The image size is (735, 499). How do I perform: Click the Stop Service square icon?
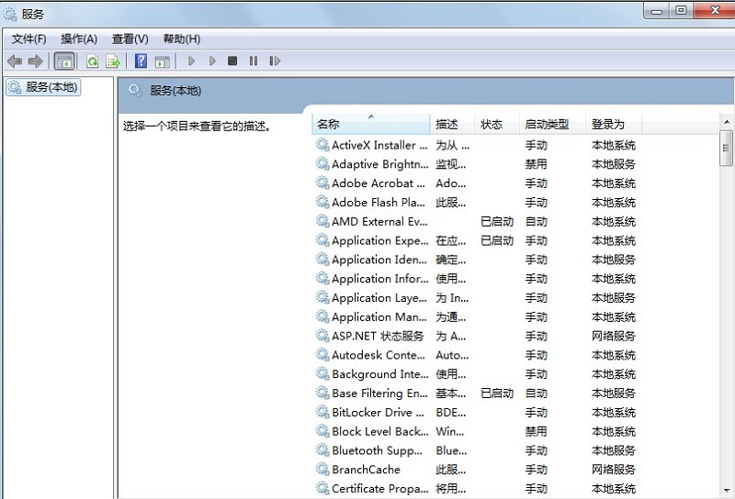pos(232,61)
